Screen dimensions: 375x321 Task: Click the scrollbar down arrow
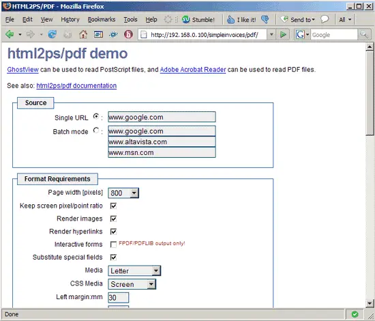tap(370, 303)
